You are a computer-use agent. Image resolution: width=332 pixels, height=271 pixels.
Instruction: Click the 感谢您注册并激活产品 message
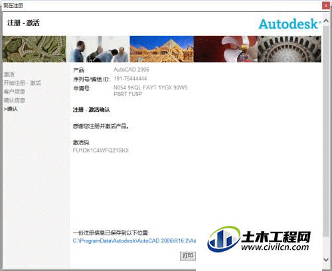[x=101, y=127]
